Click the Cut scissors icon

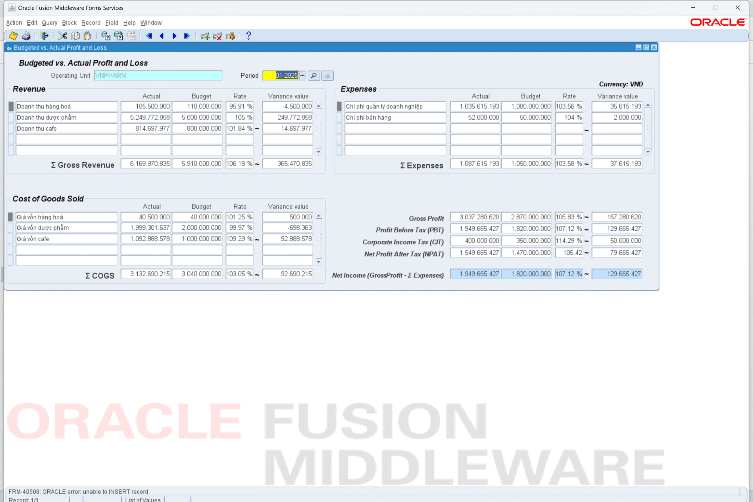(x=62, y=36)
